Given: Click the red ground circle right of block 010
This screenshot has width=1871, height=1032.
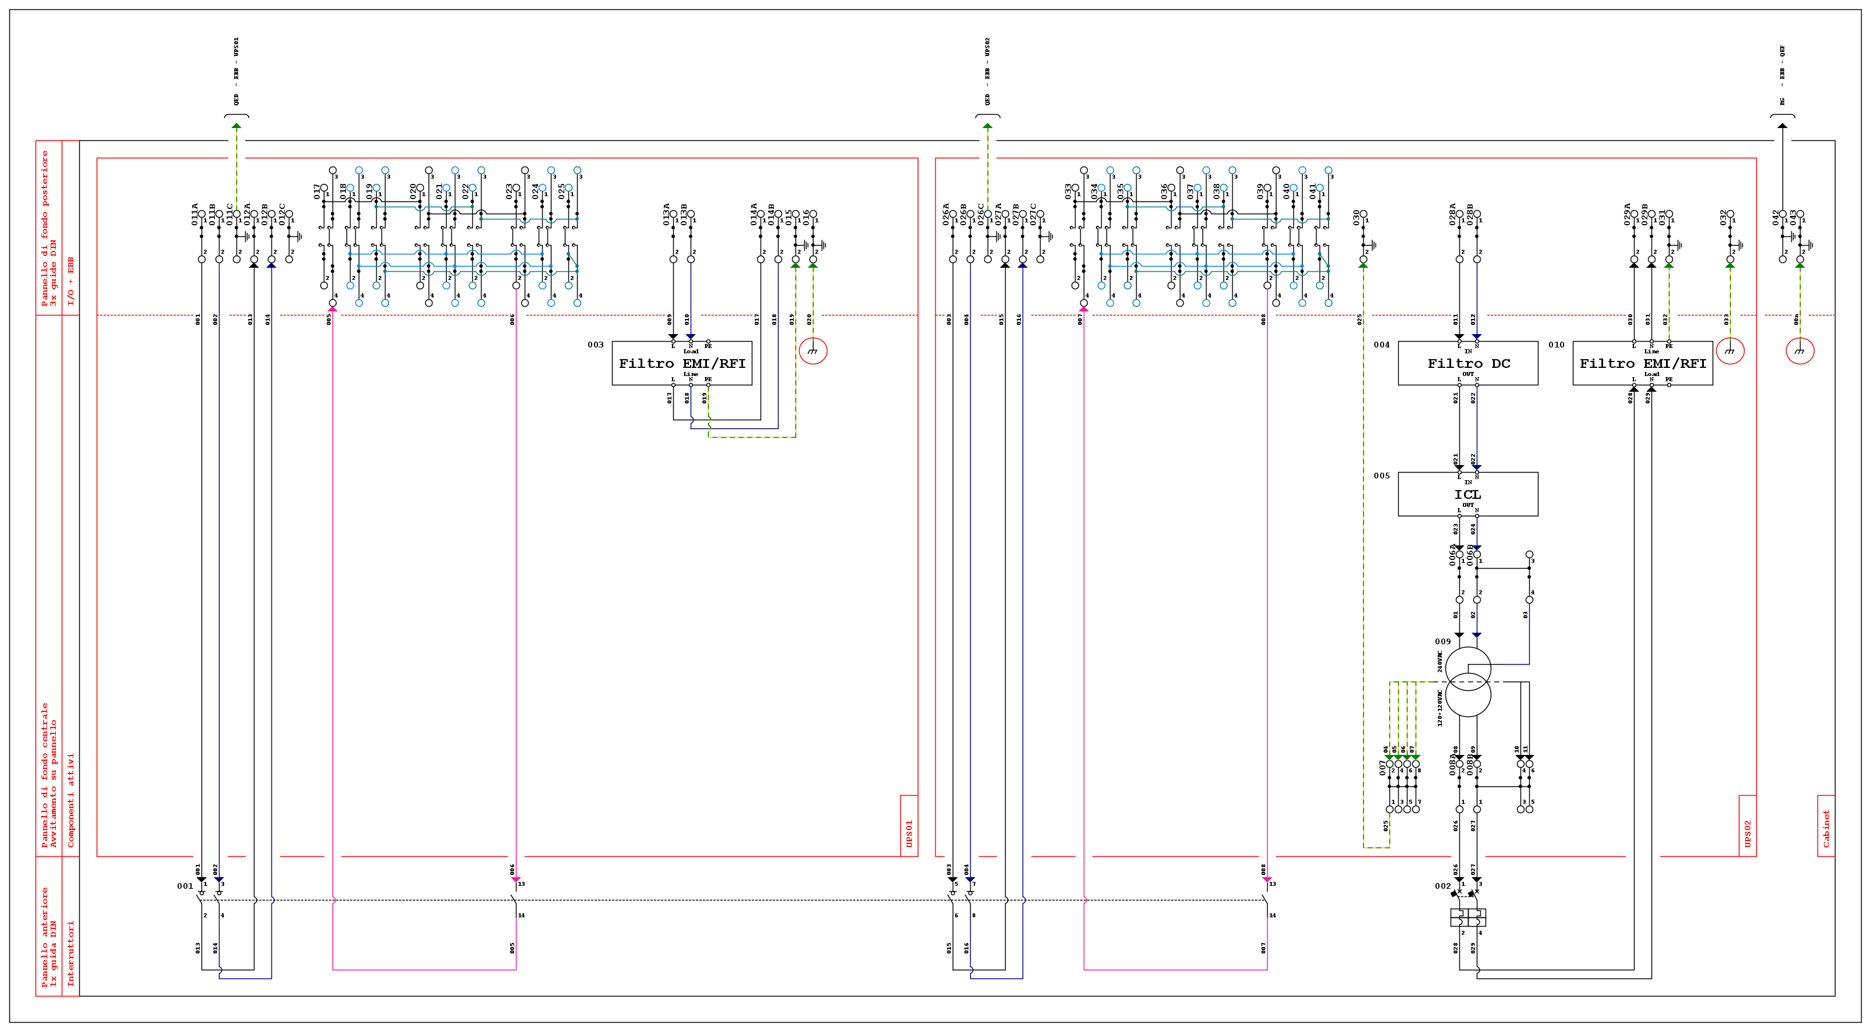Looking at the screenshot, I should point(1730,351).
